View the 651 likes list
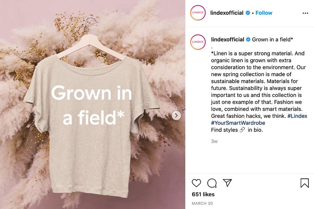This screenshot has width=314, height=209. point(203,194)
